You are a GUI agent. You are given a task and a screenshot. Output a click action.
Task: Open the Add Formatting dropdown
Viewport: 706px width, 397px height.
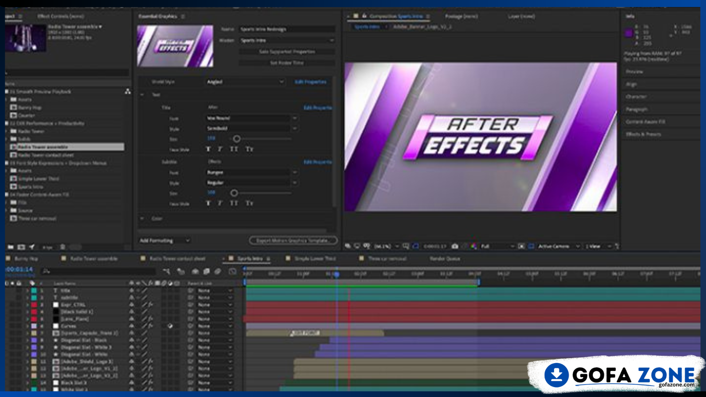click(x=164, y=240)
